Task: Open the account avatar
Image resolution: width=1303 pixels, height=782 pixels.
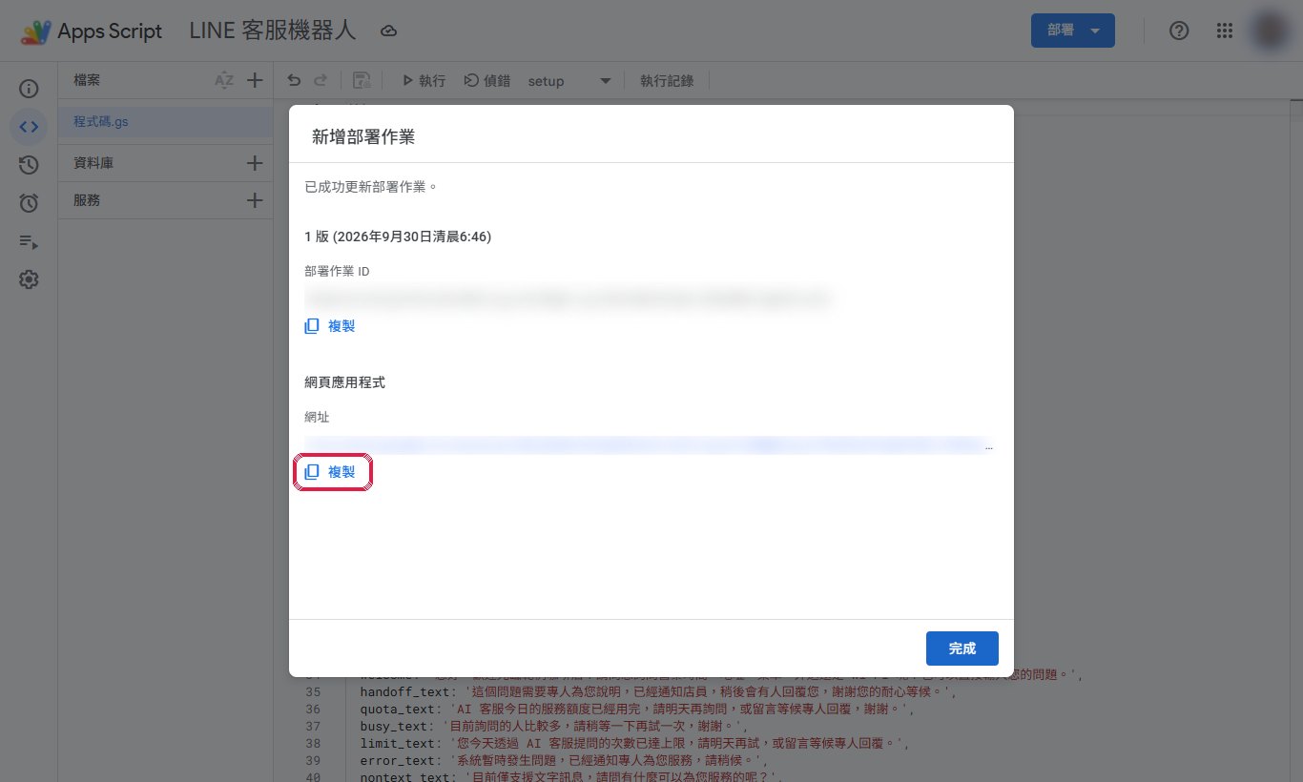Action: (x=1269, y=31)
